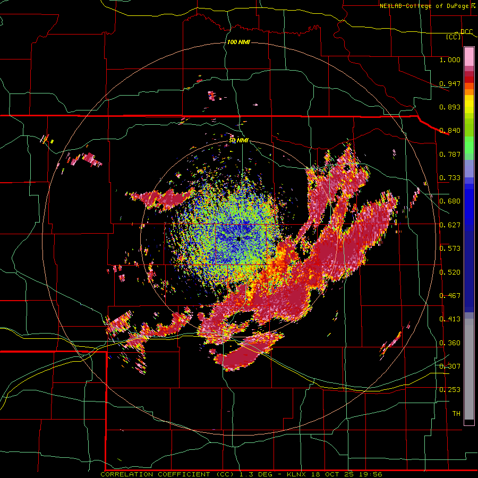Pick the yellow color bar segment

click(x=469, y=105)
